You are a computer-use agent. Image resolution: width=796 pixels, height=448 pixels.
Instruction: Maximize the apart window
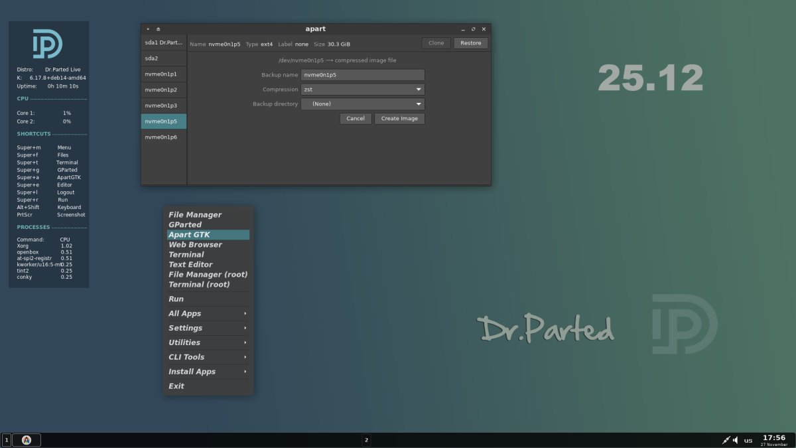(473, 29)
